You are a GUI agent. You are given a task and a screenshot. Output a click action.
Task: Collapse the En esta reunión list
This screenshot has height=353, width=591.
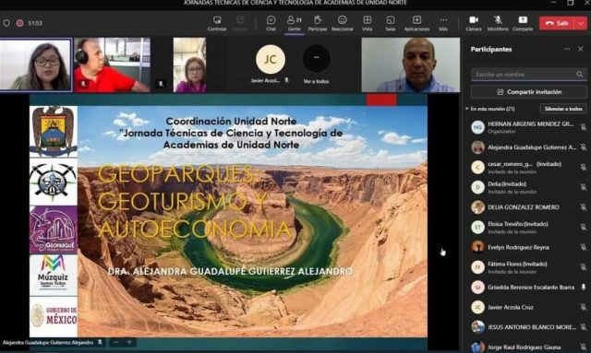(x=467, y=109)
